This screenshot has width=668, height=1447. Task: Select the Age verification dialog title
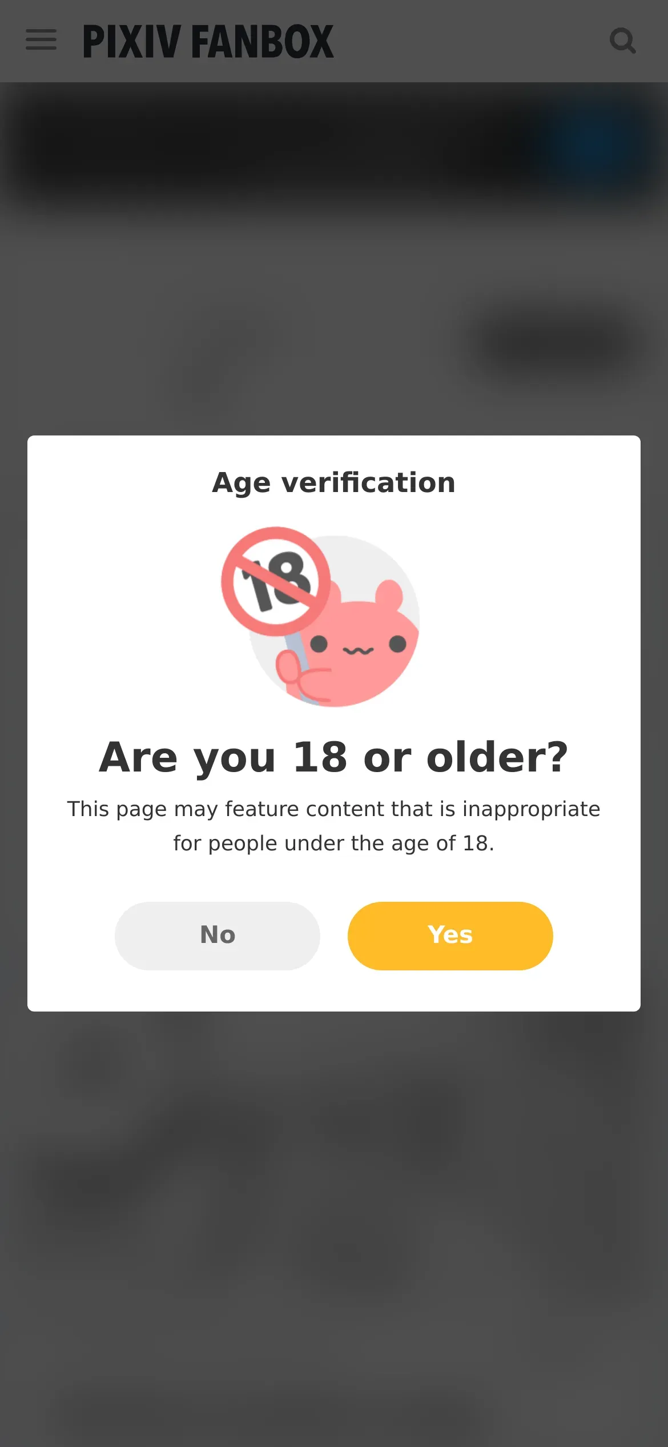pyautogui.click(x=334, y=482)
